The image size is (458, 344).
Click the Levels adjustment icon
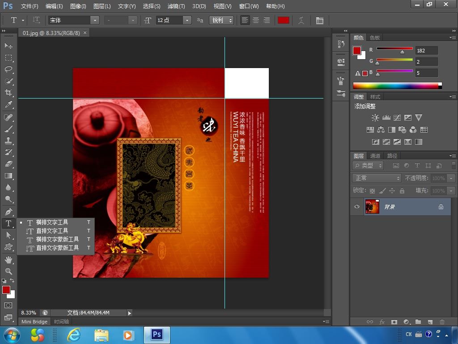[386, 118]
